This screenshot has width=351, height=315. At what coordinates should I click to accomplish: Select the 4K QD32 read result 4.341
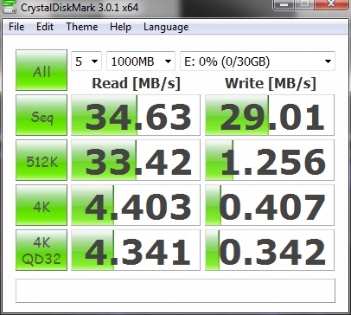[136, 250]
